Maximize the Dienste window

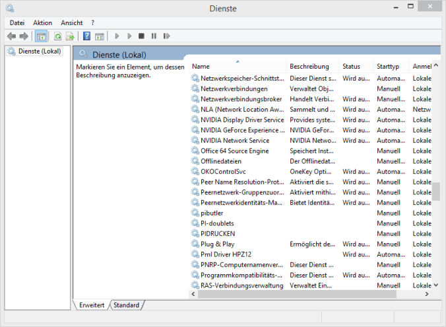click(x=410, y=6)
